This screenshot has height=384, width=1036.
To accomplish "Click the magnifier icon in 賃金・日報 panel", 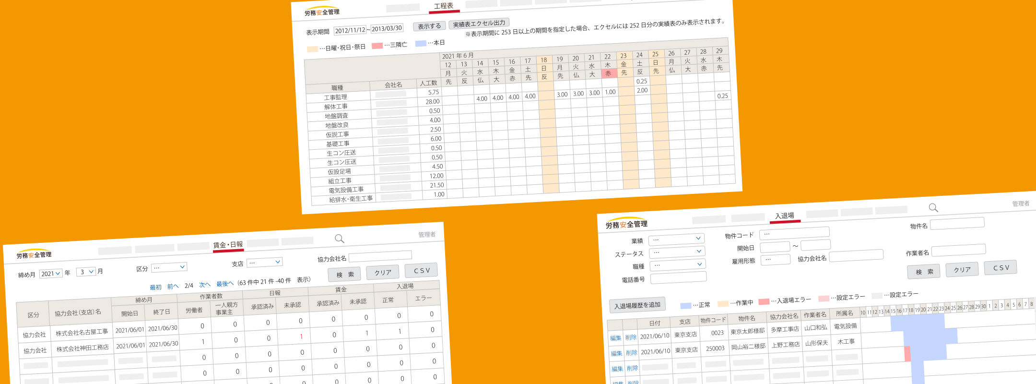I will [x=339, y=239].
